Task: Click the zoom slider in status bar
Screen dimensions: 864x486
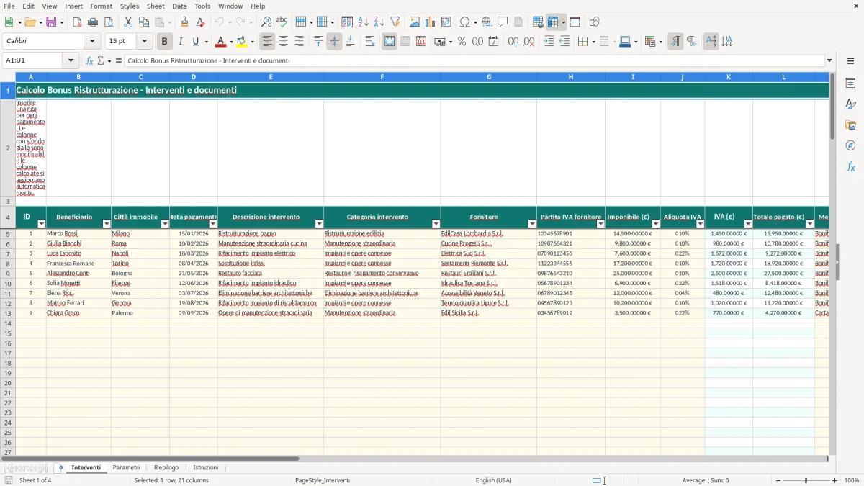Action: click(x=806, y=480)
